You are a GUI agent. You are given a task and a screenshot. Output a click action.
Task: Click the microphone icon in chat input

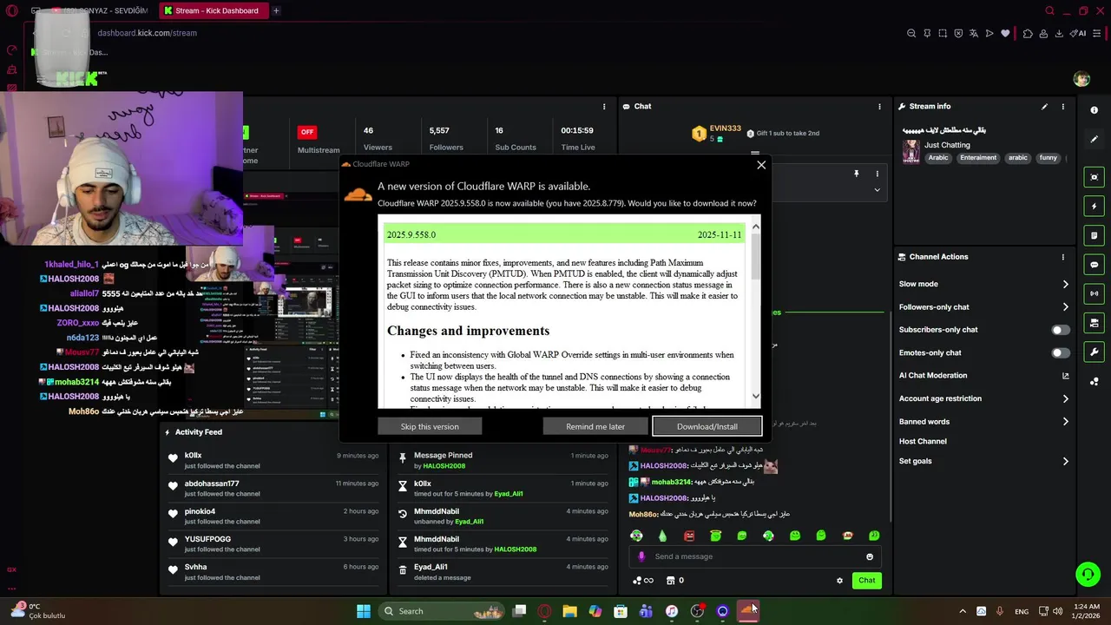[641, 556]
